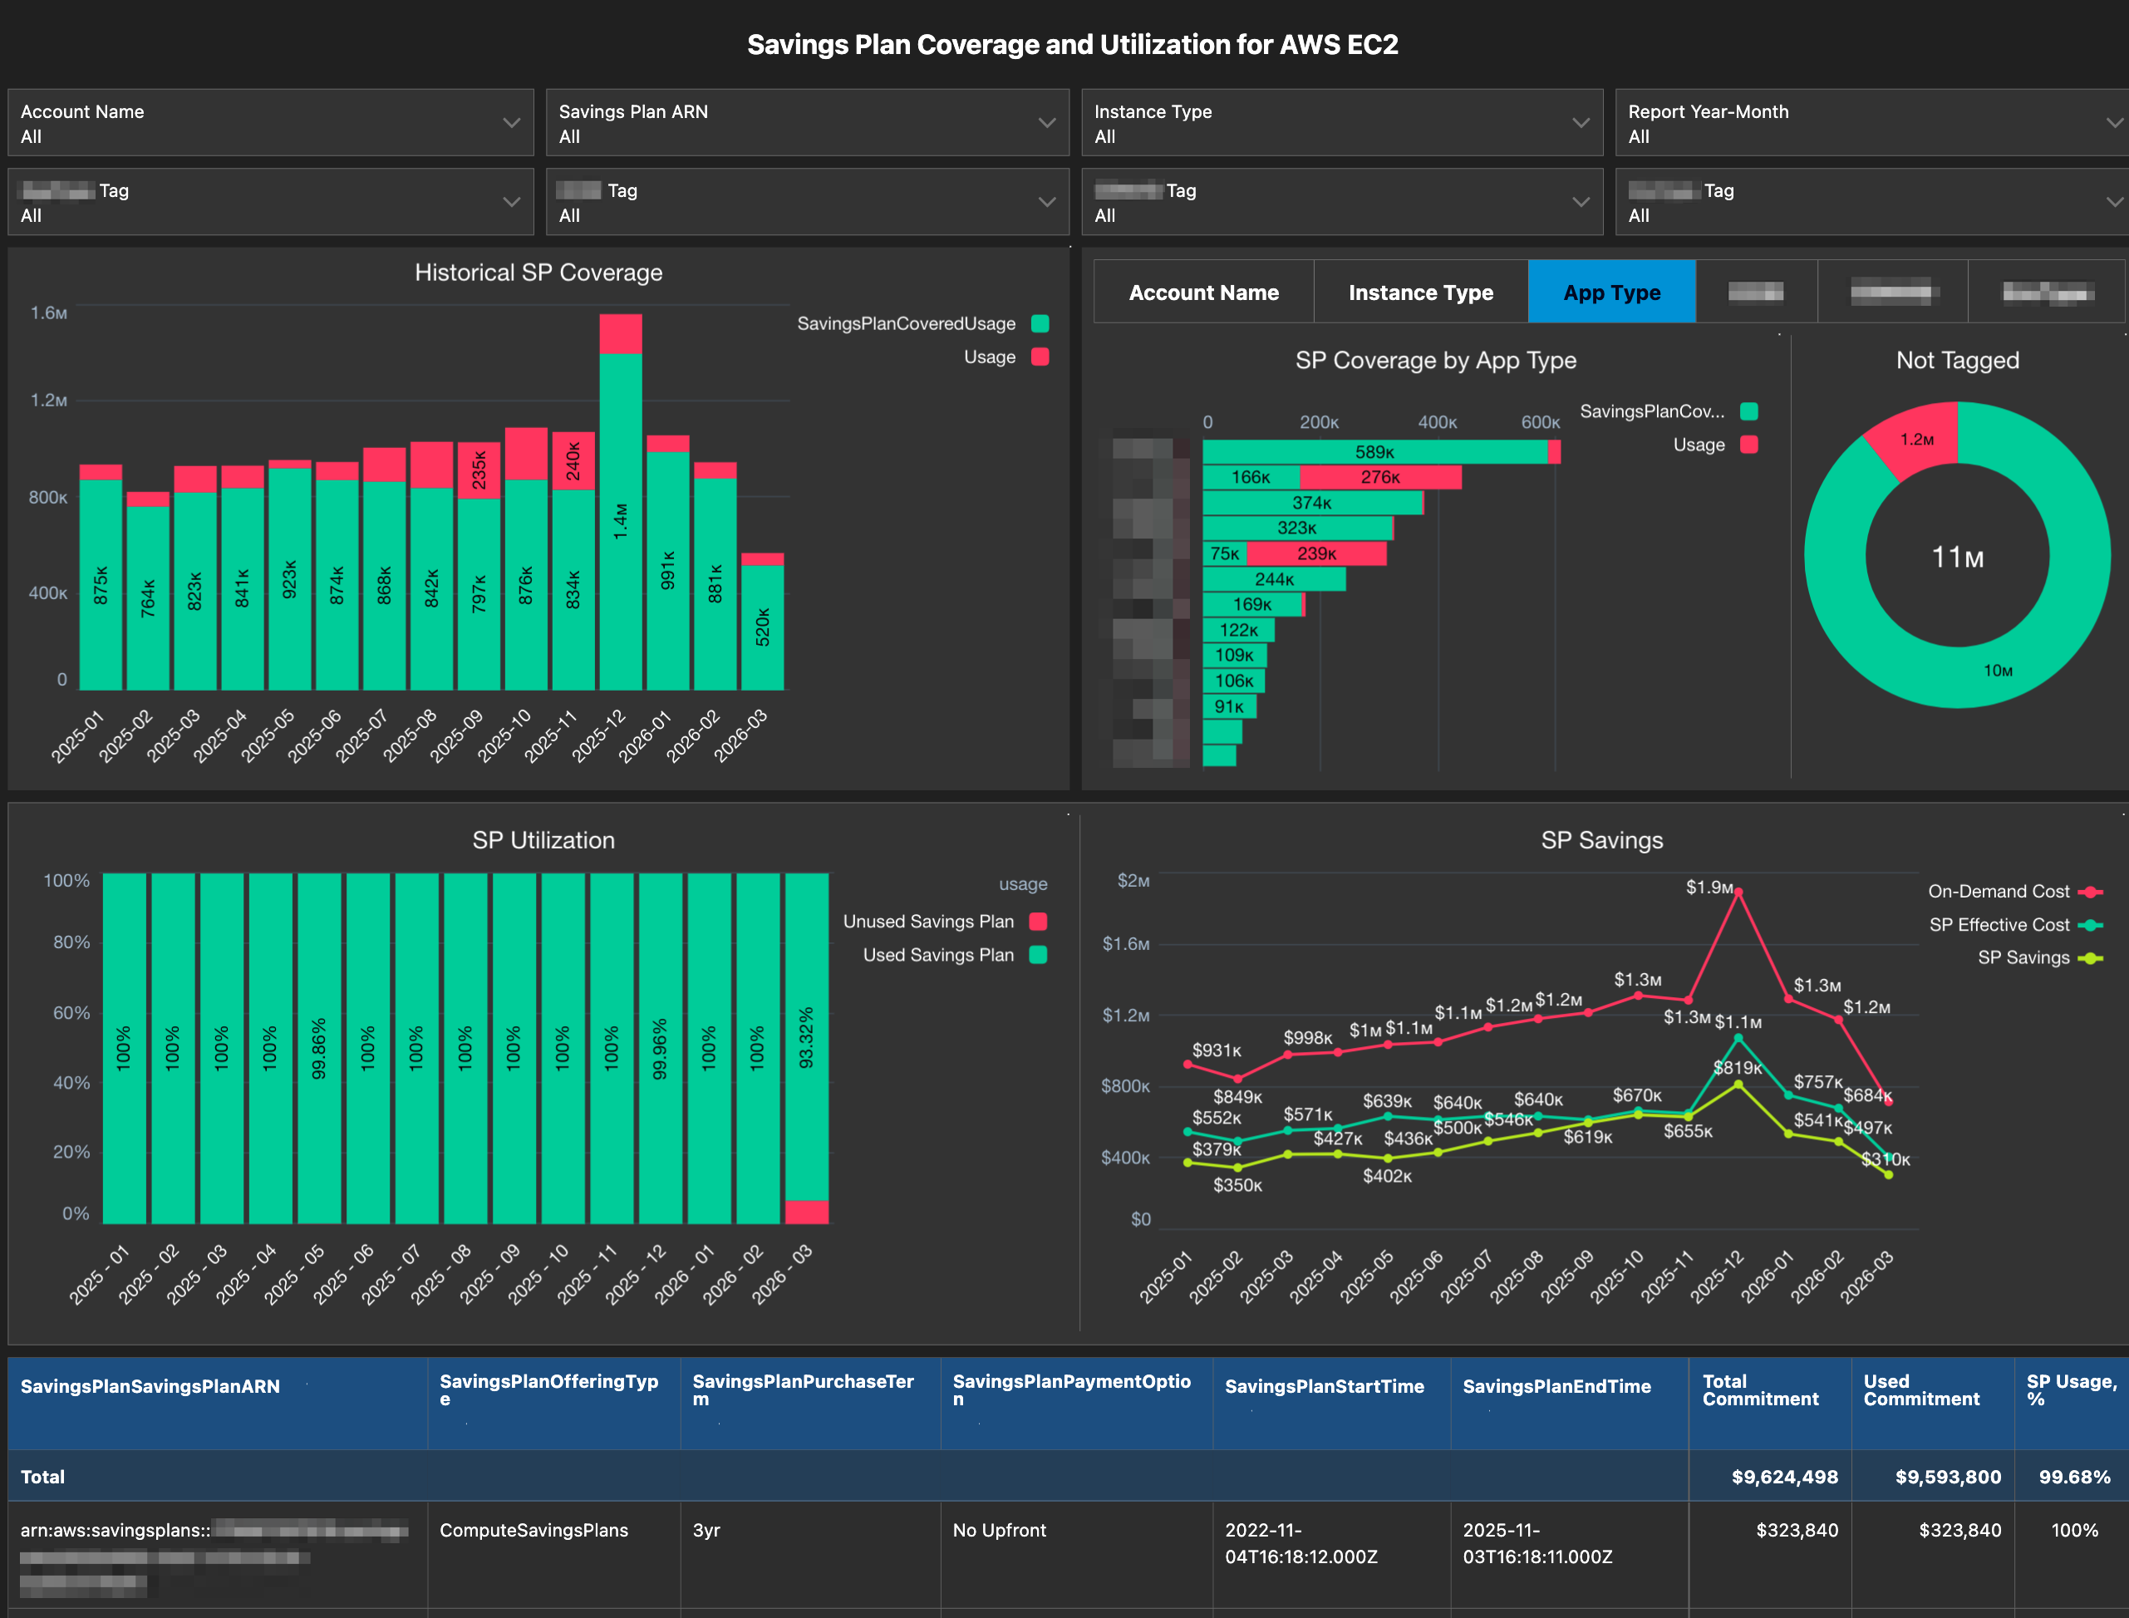Click the $1.9M peak point on On-Demand Cost line
This screenshot has width=2129, height=1618.
pyautogui.click(x=1738, y=892)
